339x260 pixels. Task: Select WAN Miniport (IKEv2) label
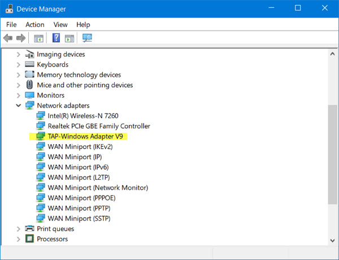[80, 146]
